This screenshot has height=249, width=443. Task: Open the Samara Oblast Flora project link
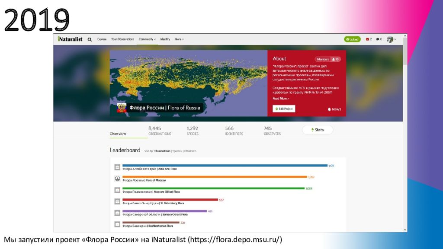pos(155,214)
